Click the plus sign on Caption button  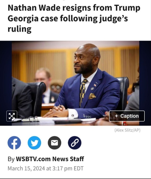(x=116, y=116)
